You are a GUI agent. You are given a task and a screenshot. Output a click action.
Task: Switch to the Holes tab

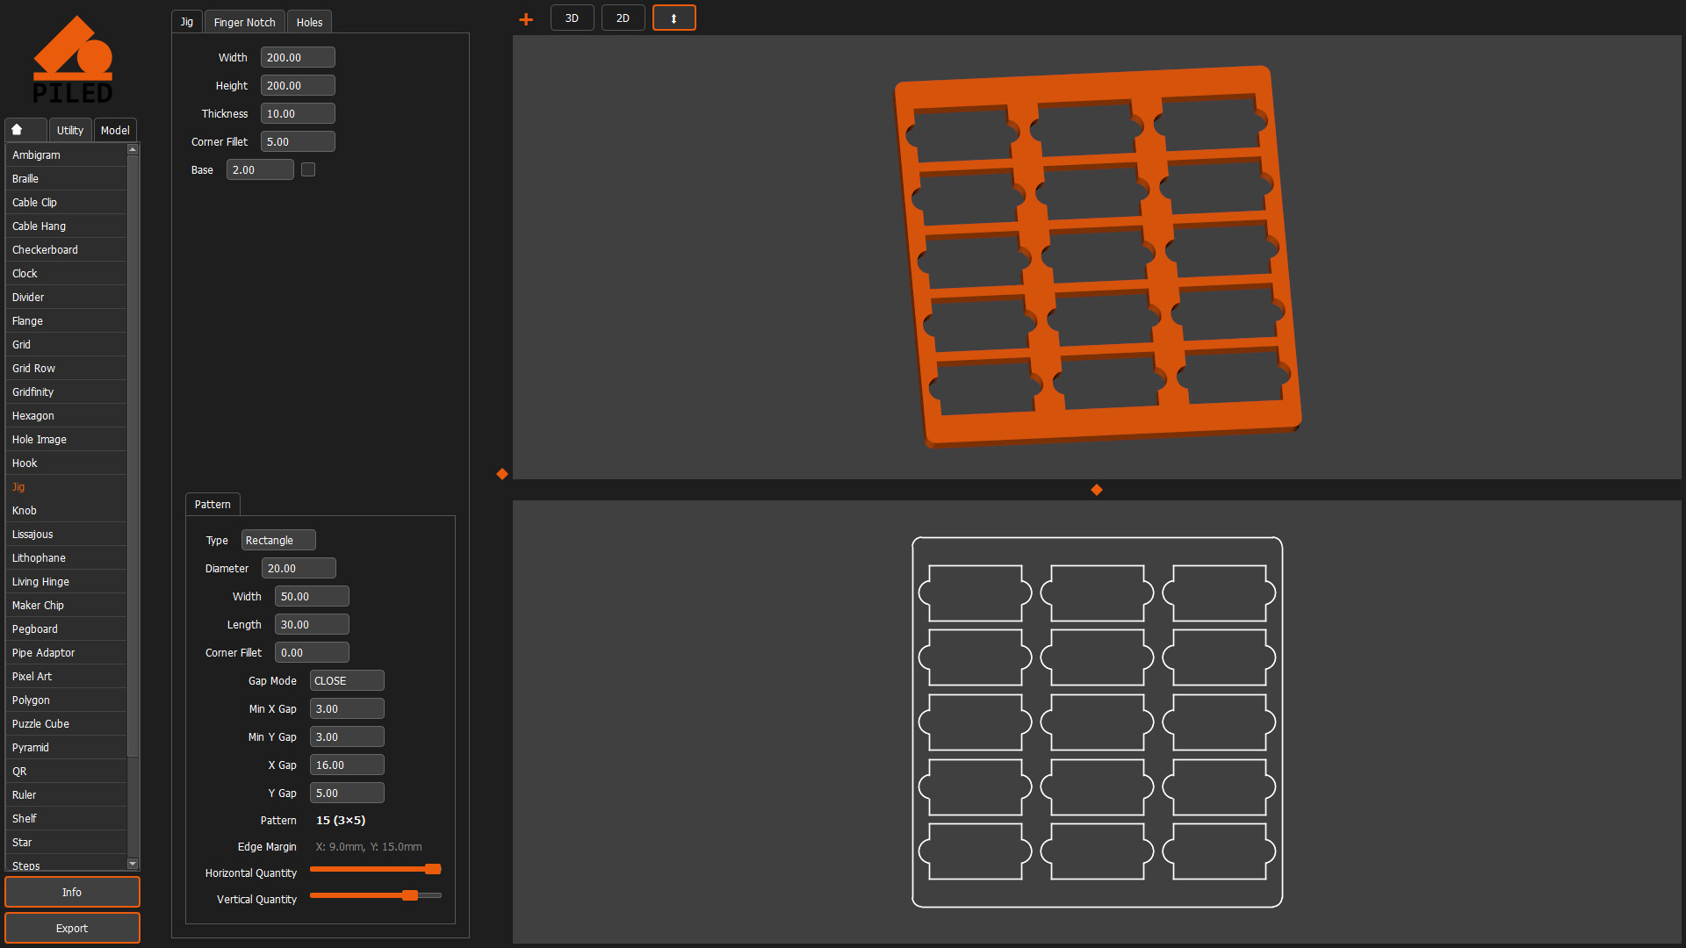click(x=309, y=21)
